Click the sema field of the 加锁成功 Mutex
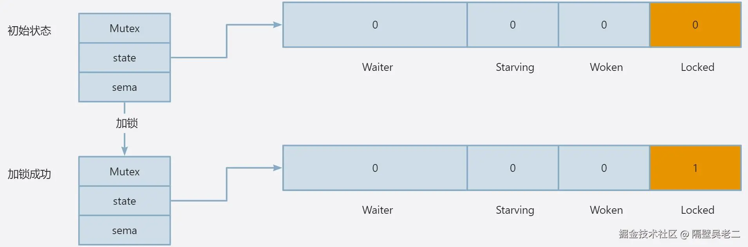 125,231
